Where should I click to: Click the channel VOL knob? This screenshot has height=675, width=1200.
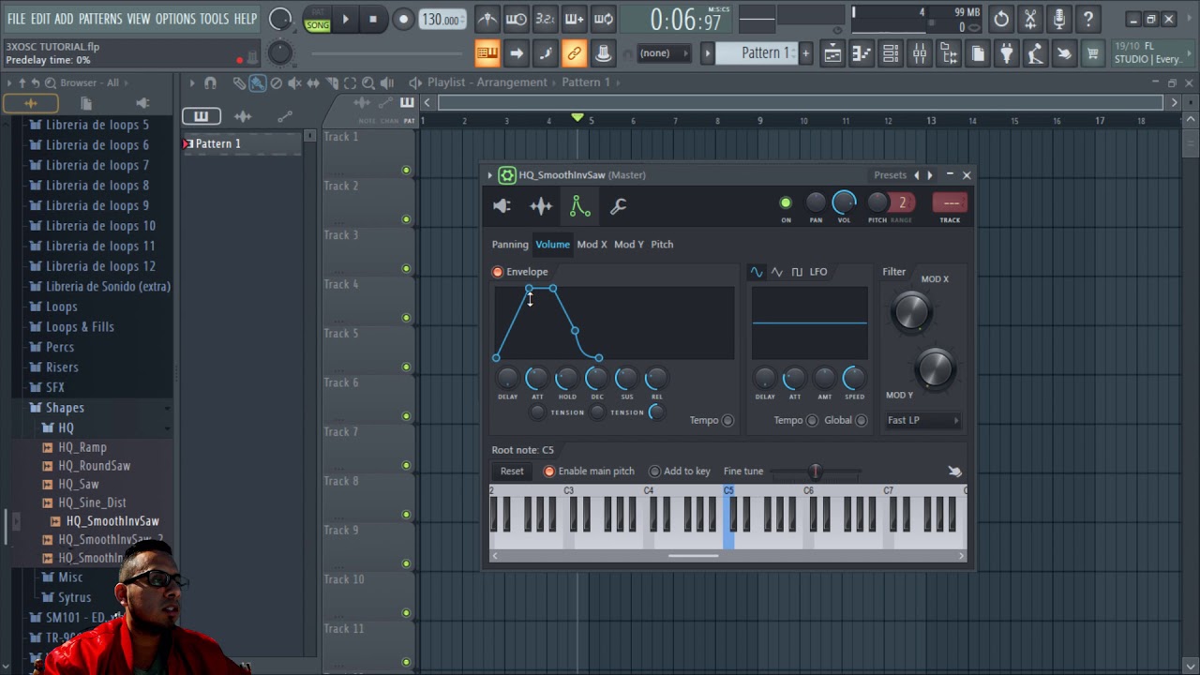844,202
